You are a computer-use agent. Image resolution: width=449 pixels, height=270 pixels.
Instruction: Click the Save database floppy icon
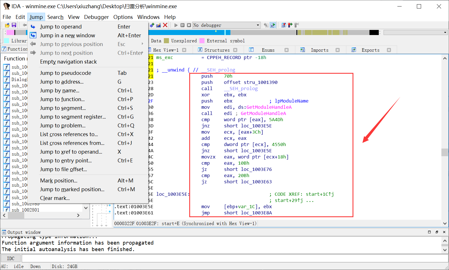point(14,25)
